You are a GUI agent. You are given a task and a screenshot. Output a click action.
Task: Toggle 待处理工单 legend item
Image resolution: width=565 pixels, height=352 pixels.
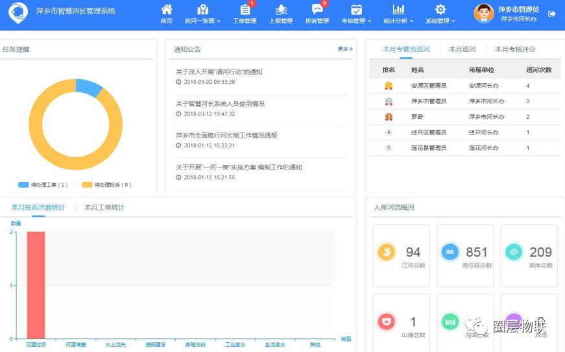(x=43, y=184)
